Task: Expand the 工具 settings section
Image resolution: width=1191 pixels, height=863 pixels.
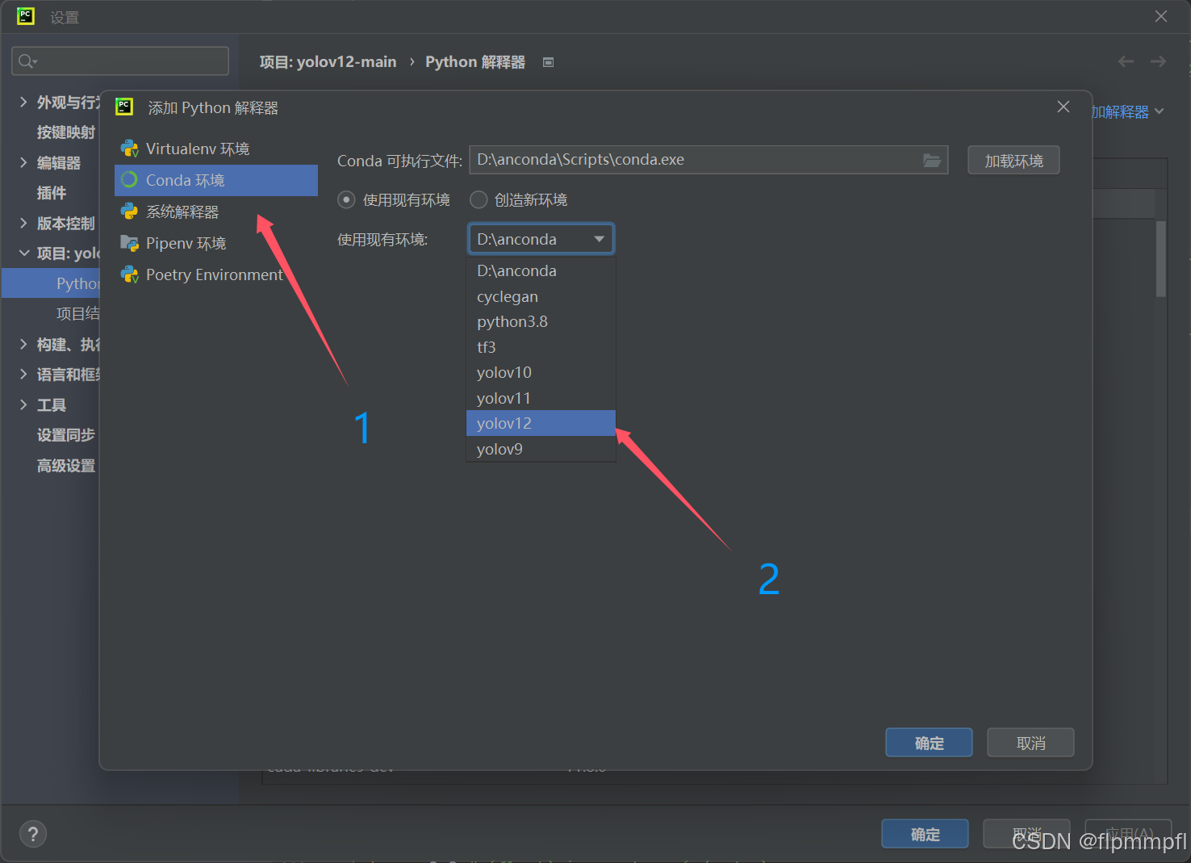Action: (x=23, y=404)
